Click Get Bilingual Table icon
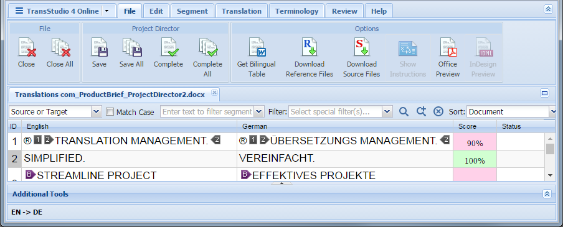Image resolution: width=563 pixels, height=227 pixels. (x=257, y=48)
